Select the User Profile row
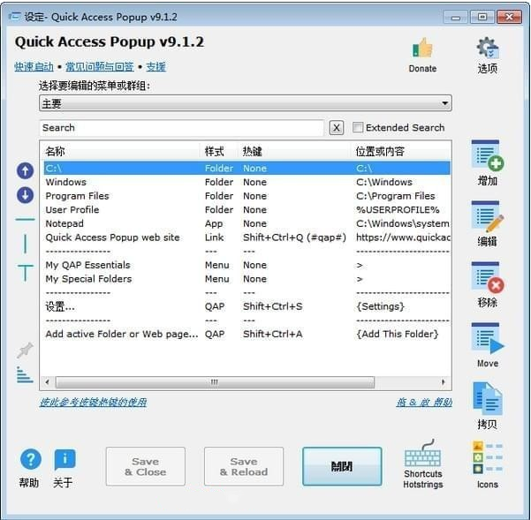 tap(247, 210)
